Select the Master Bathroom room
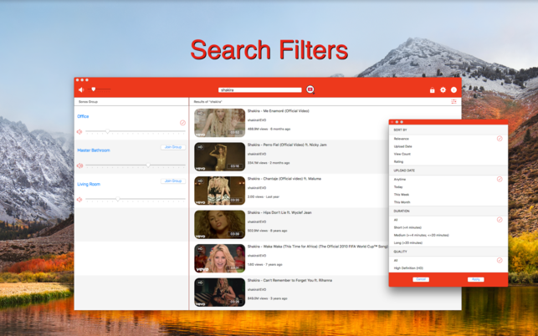Screen dimensions: 538x336 point(94,150)
